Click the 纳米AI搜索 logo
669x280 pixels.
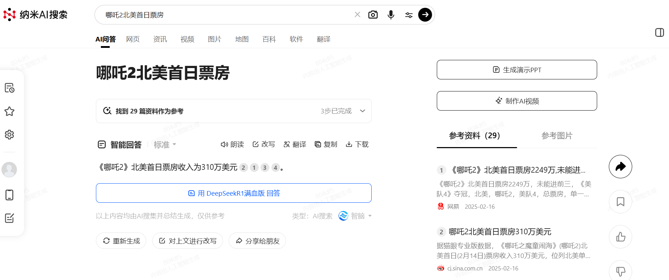click(x=35, y=15)
